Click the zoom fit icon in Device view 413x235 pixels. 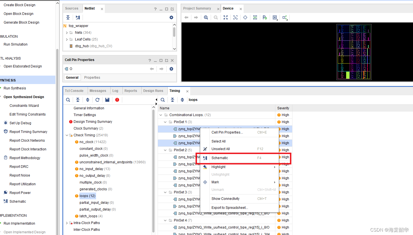(x=226, y=17)
